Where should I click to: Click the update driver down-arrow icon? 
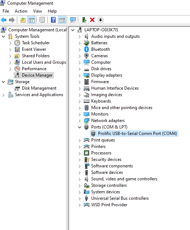pyautogui.click(x=101, y=20)
